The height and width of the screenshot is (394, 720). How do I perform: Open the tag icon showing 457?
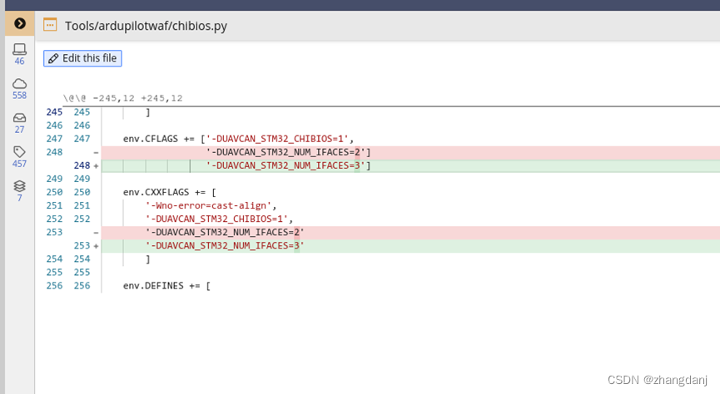(x=19, y=157)
